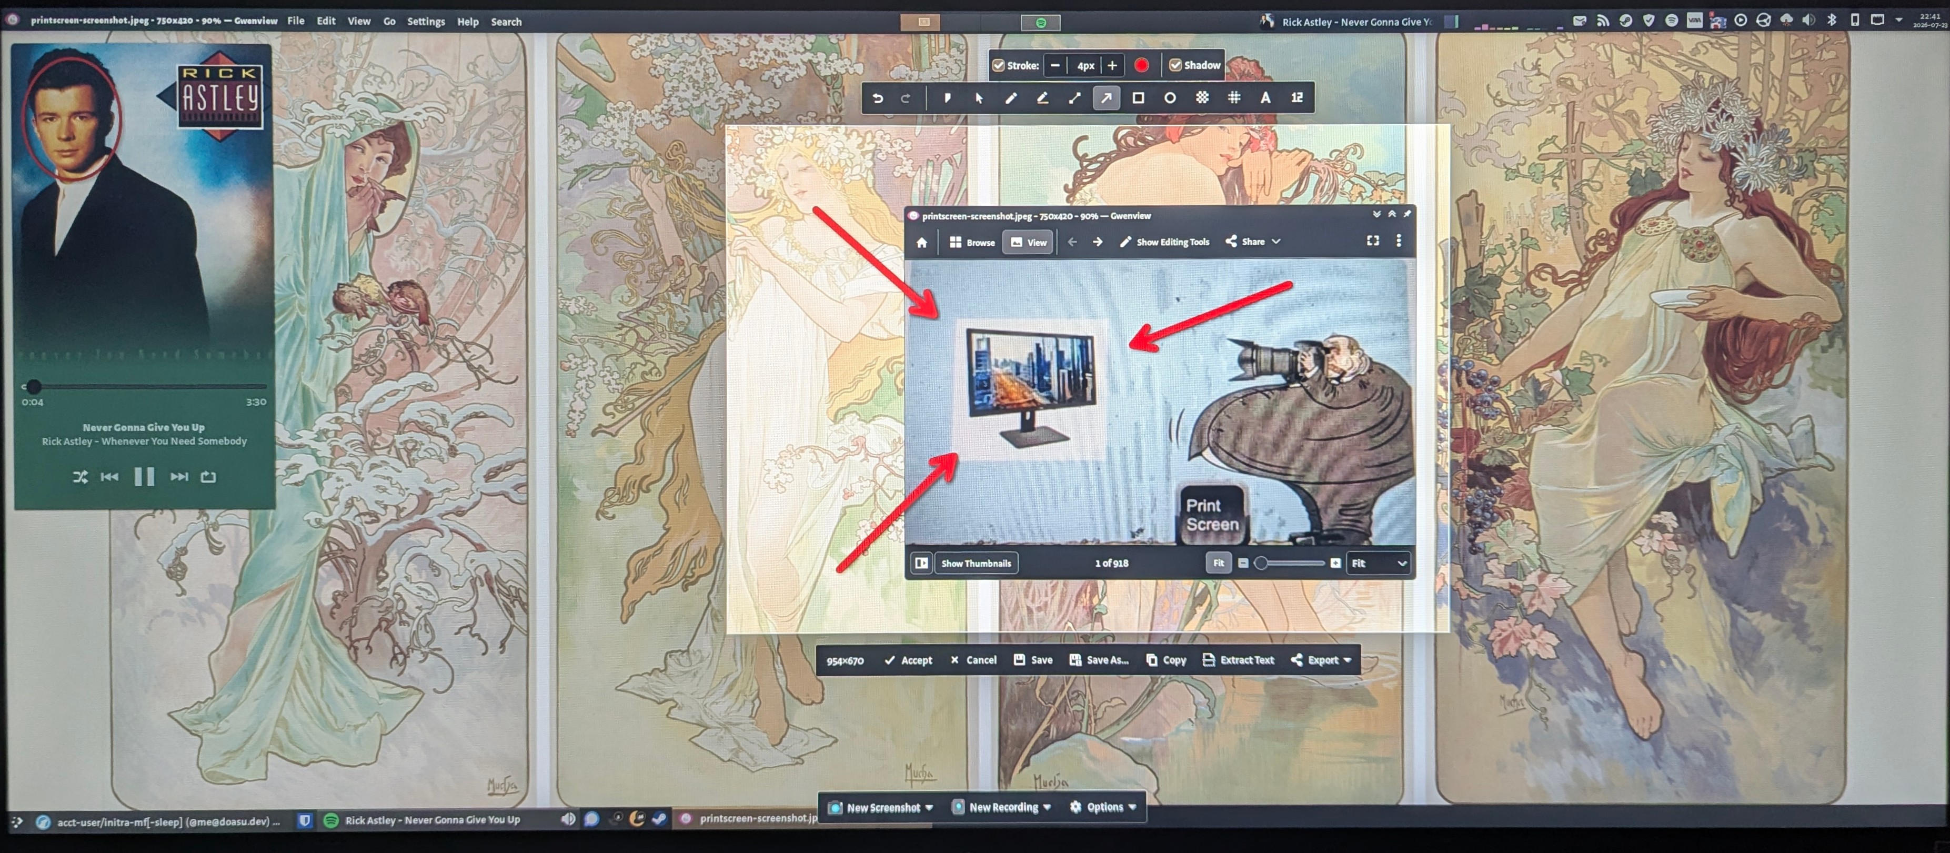The height and width of the screenshot is (853, 1950).
Task: Open the Go menu
Action: [x=389, y=21]
